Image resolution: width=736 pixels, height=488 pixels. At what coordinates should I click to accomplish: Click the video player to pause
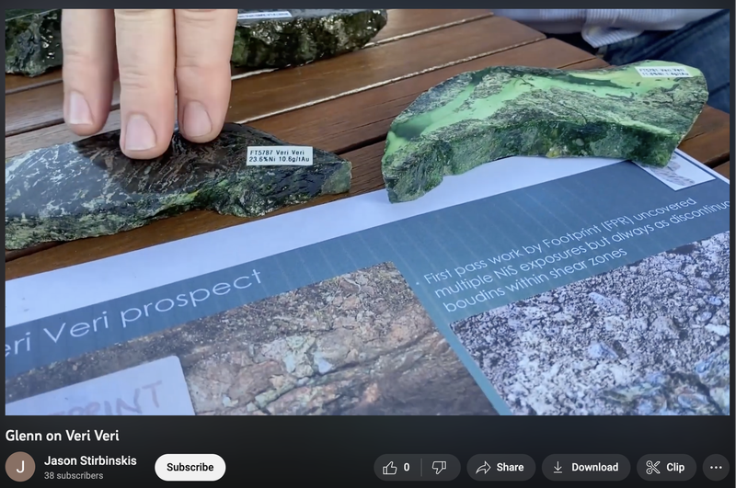coord(367,212)
